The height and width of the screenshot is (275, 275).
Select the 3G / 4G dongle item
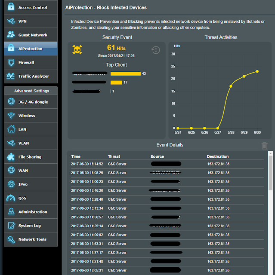pyautogui.click(x=31, y=102)
